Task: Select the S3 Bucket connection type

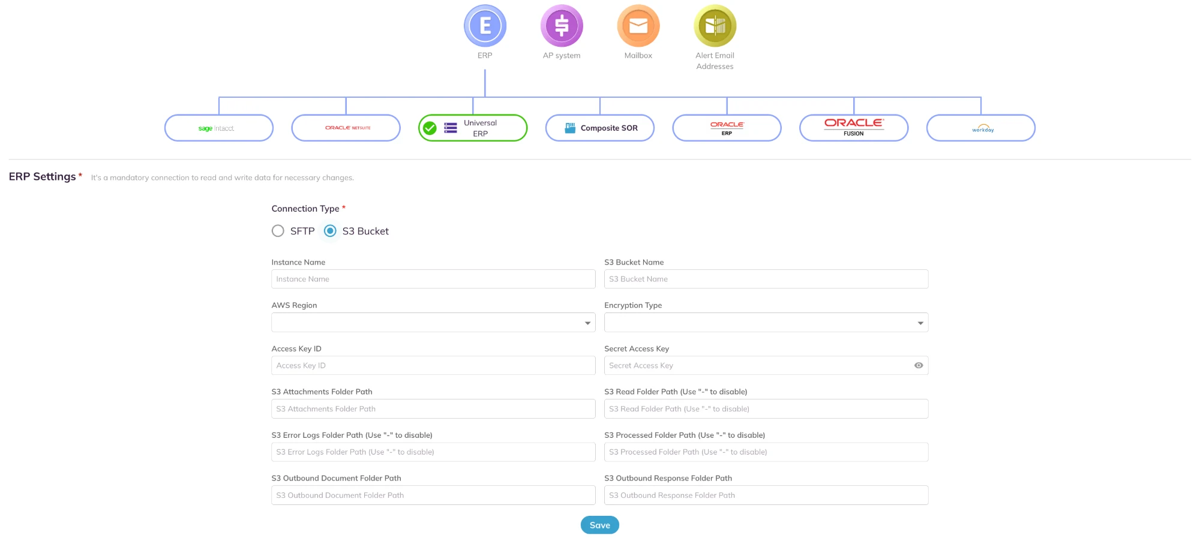Action: (330, 231)
